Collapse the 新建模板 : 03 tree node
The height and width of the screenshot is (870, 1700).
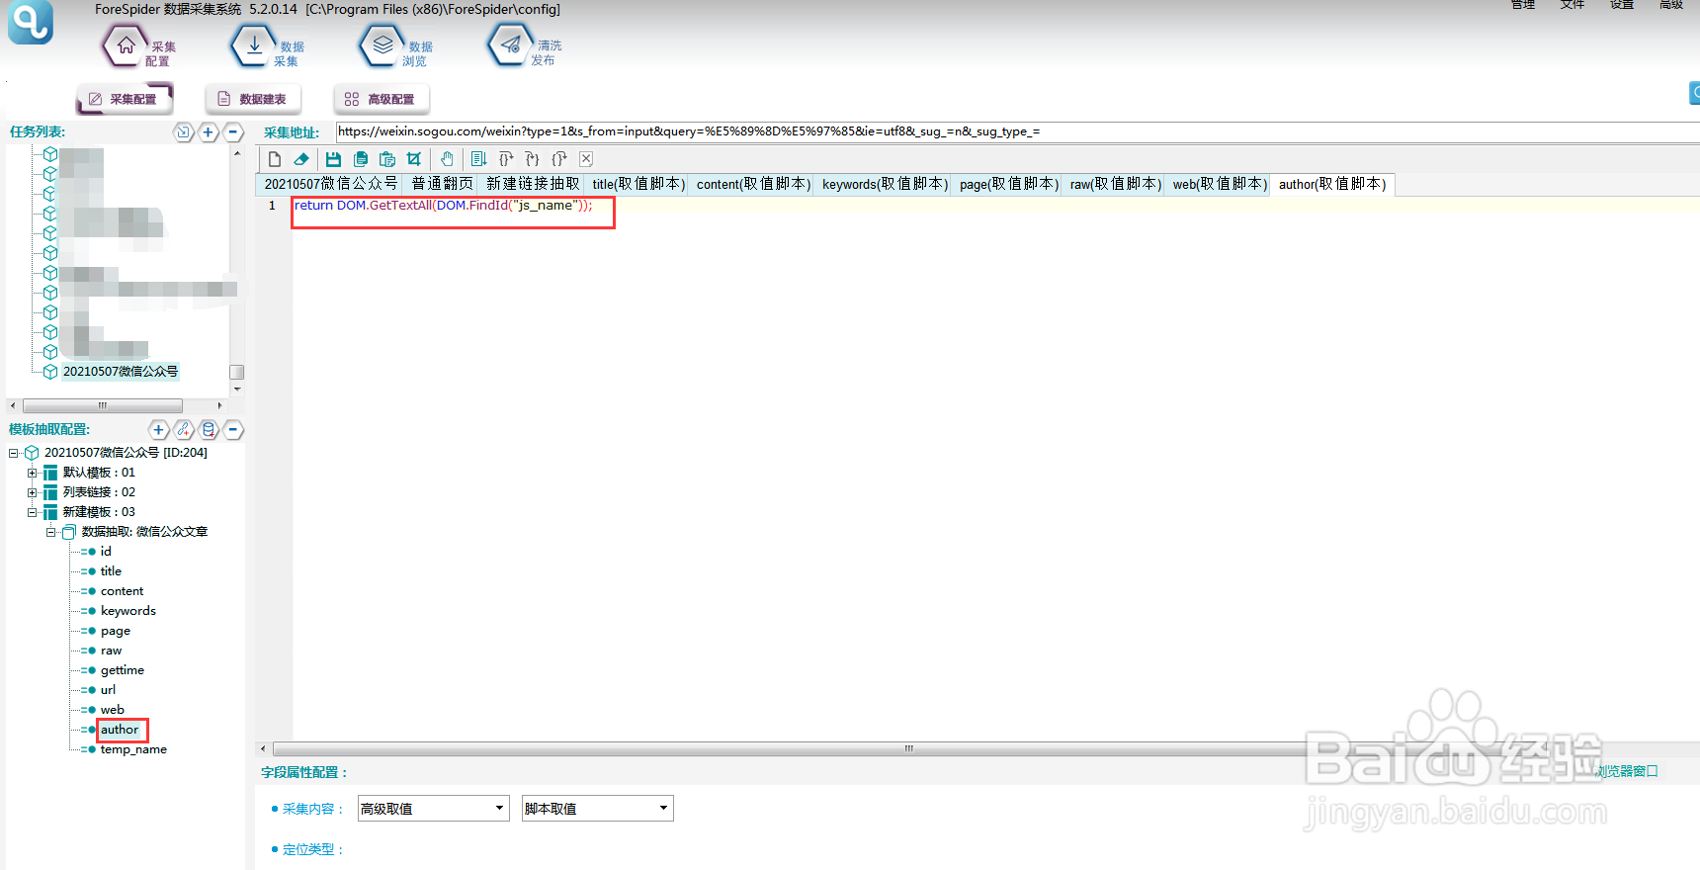pos(32,512)
